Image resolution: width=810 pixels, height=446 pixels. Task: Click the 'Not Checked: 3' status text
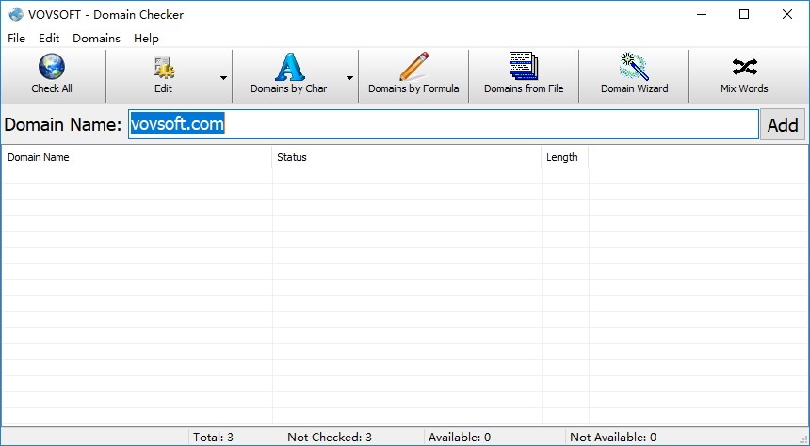click(x=330, y=438)
